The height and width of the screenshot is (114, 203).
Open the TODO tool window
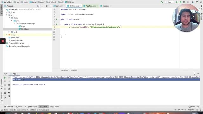(x=55, y=107)
